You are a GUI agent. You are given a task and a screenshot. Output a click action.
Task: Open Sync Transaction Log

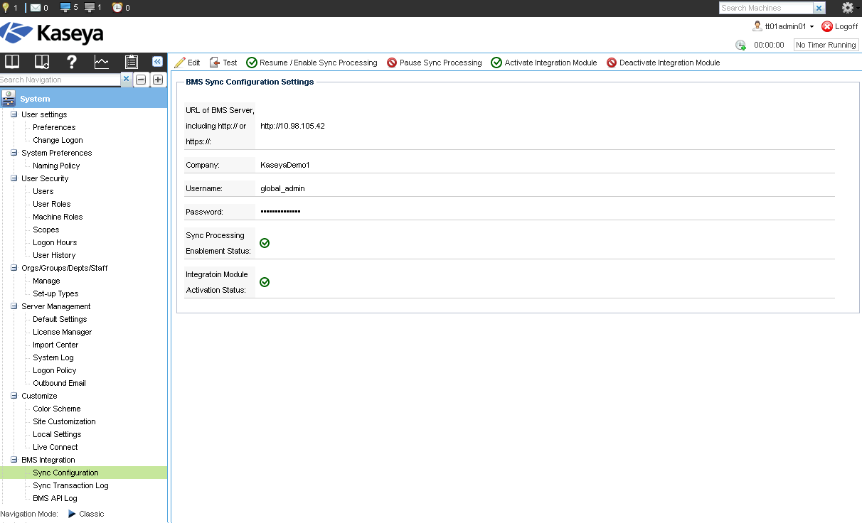tap(70, 485)
